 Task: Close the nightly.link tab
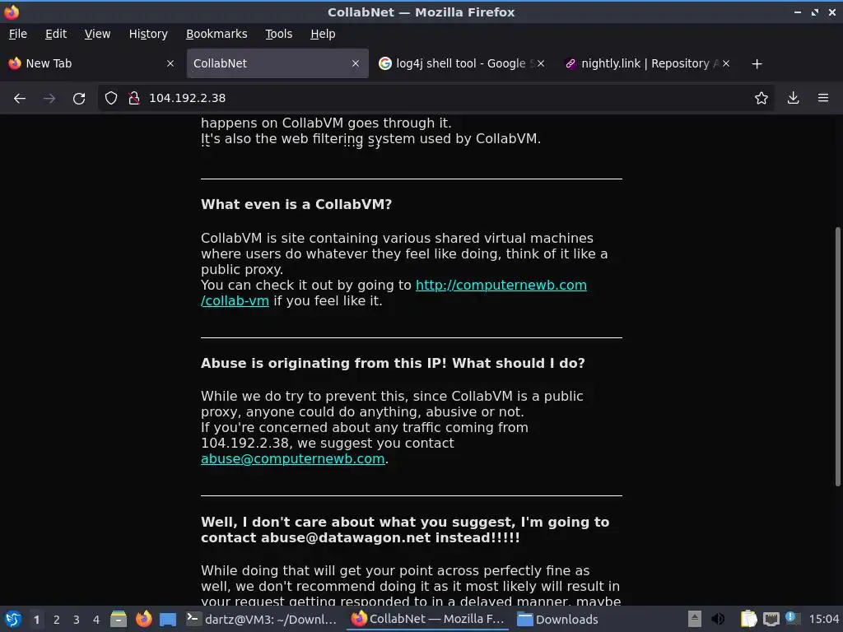point(726,63)
